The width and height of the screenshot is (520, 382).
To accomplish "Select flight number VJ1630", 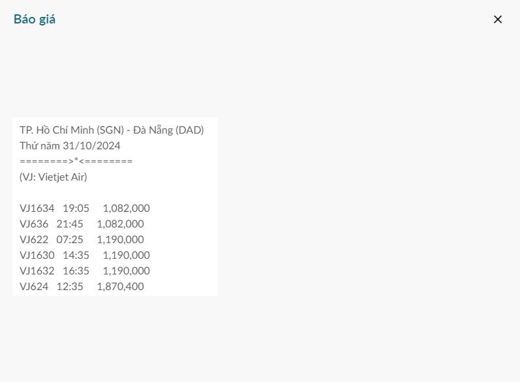I will 37,255.
